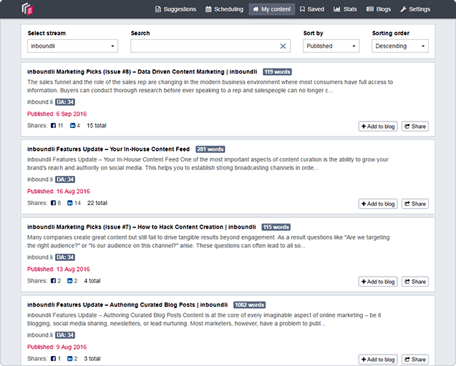Image resolution: width=456 pixels, height=366 pixels.
Task: Add to blog the Issue #7 article
Action: point(378,282)
